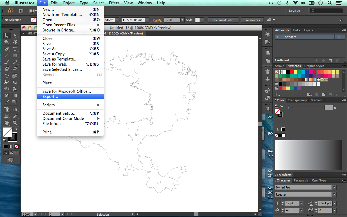Switch to the Gradient tab
This screenshot has width=347, height=217.
tap(317, 100)
